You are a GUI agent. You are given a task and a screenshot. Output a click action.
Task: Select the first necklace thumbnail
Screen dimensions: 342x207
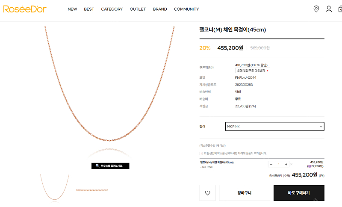pyautogui.click(x=55, y=187)
